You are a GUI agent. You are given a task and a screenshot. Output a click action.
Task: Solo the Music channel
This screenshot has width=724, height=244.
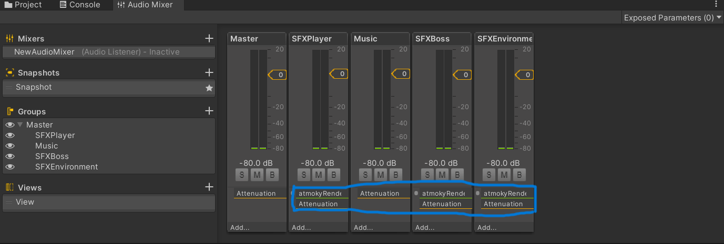click(365, 175)
